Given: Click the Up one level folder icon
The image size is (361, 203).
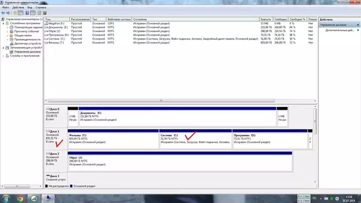Looking at the screenshot, I should pos(15,13).
